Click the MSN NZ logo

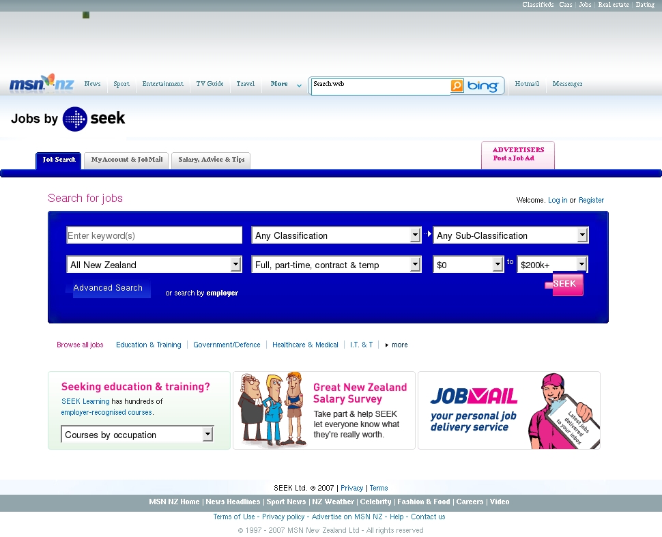point(42,83)
